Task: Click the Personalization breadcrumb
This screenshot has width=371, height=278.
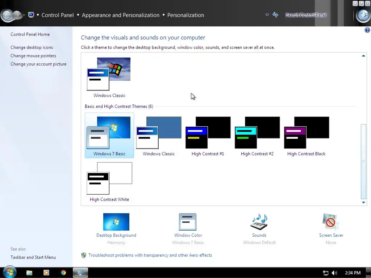Action: click(x=185, y=15)
